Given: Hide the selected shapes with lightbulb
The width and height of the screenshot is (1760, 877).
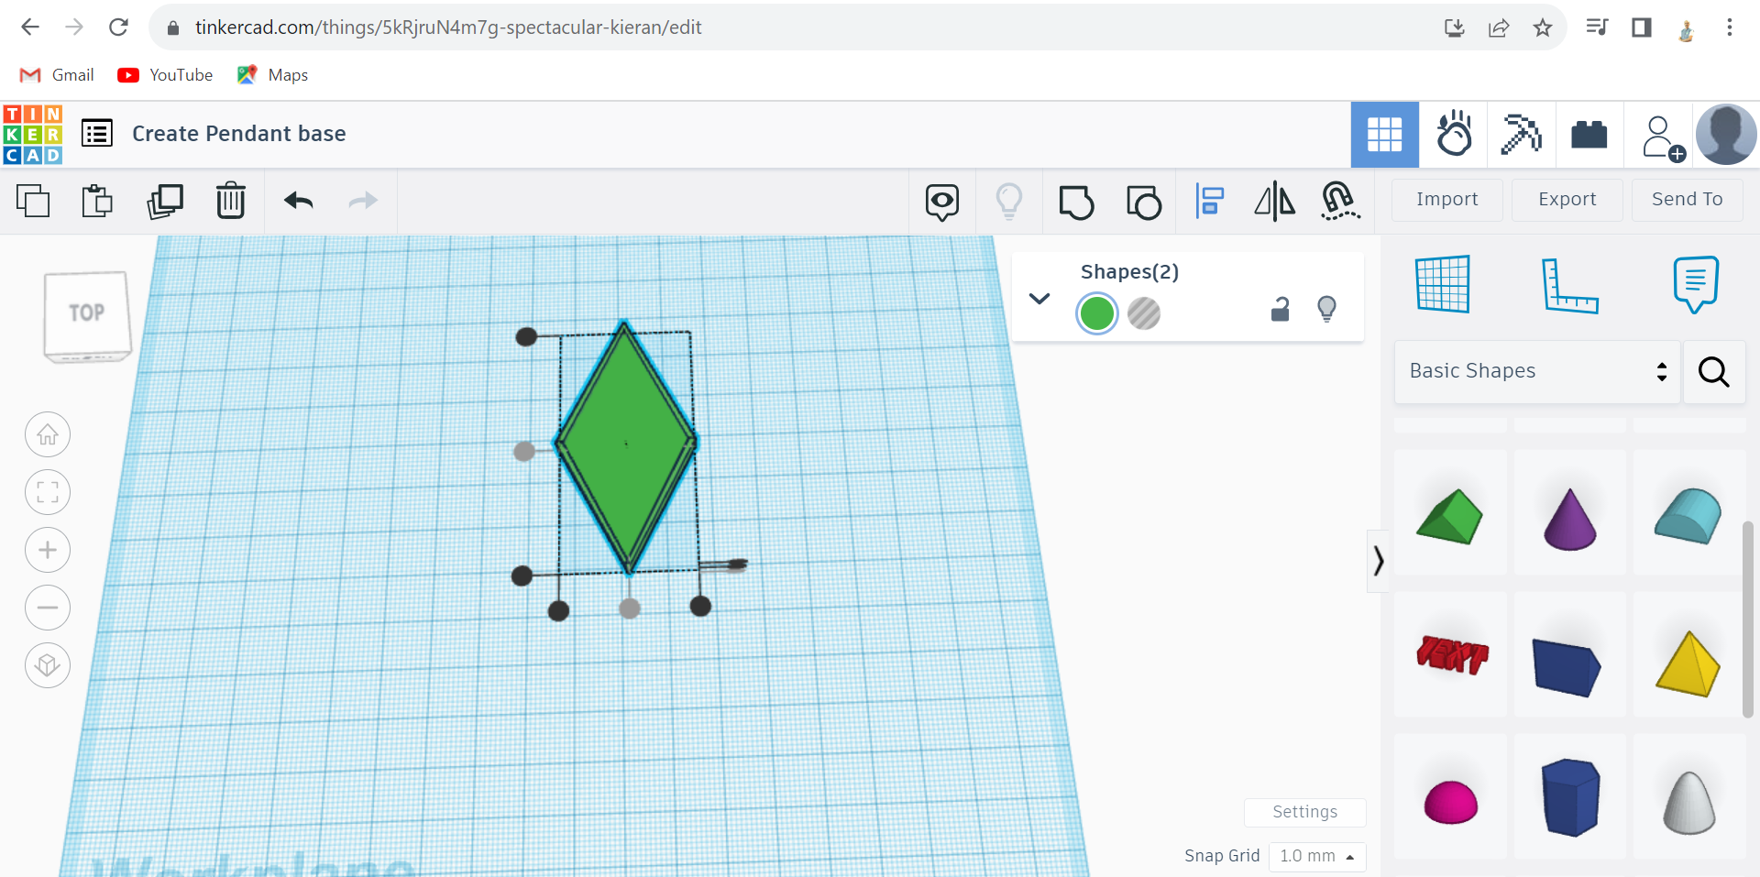Looking at the screenshot, I should click(x=1326, y=309).
